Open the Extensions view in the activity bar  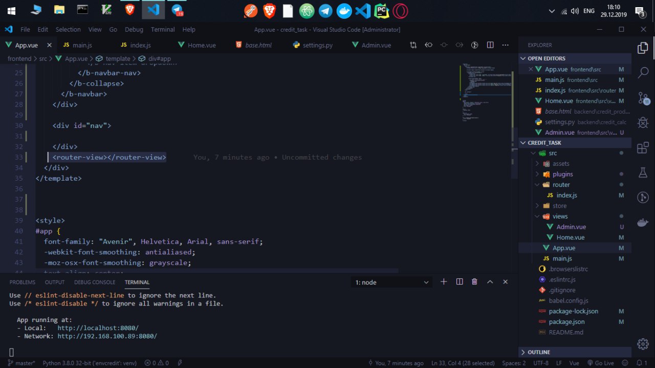(643, 148)
